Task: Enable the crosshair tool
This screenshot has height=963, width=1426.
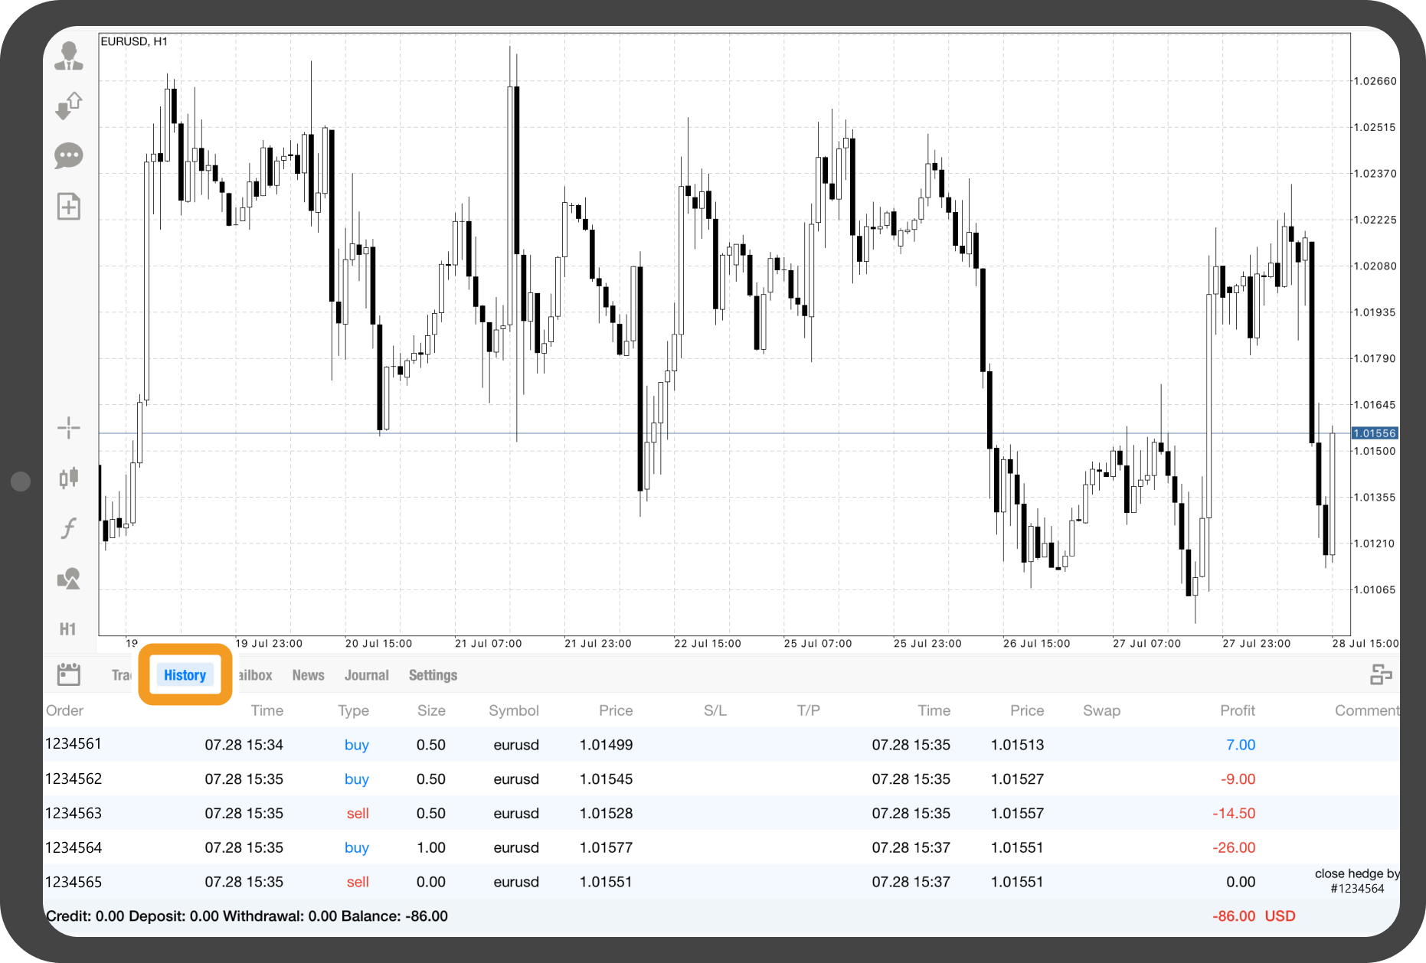Action: pyautogui.click(x=69, y=428)
